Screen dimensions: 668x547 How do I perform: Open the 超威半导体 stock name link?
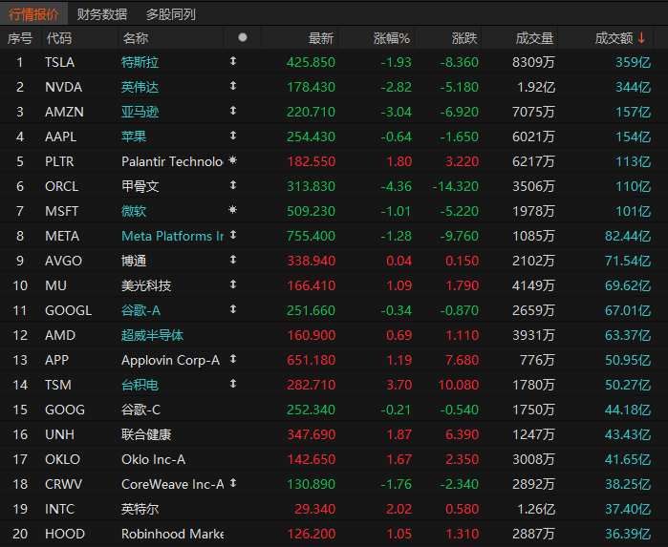click(152, 335)
